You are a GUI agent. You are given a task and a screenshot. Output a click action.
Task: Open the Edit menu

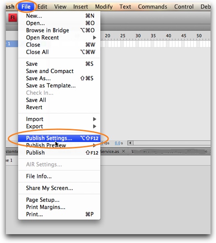coord(42,7)
